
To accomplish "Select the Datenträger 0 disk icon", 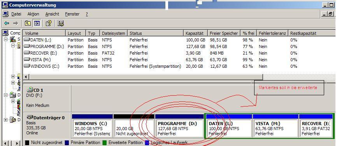I will coord(30,117).
